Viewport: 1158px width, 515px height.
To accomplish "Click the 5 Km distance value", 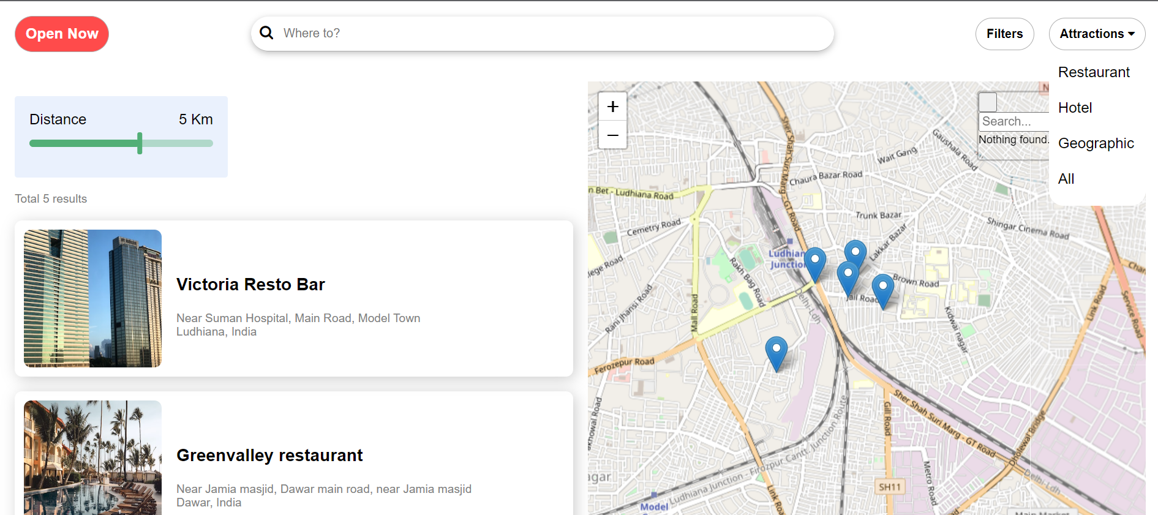I will [196, 119].
